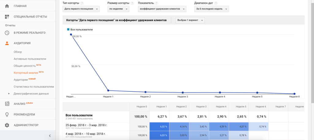This screenshot has width=314, height=140.
Task: Click the clock icon for В режиме реального
Action: [7, 32]
